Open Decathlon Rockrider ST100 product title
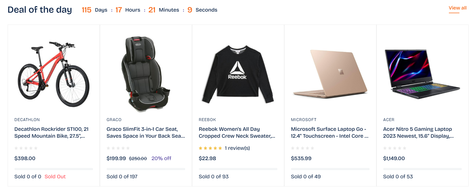Image resolution: width=476 pixels, height=192 pixels. tap(51, 132)
